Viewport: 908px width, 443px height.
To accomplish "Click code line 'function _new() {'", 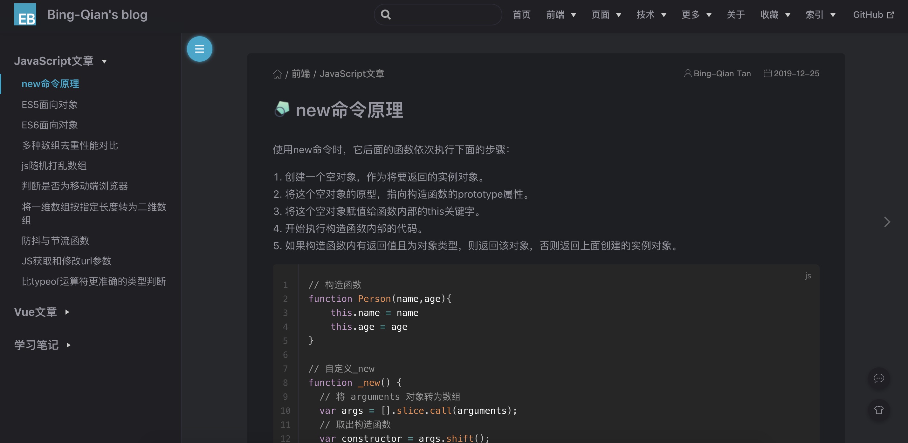I will tap(355, 383).
